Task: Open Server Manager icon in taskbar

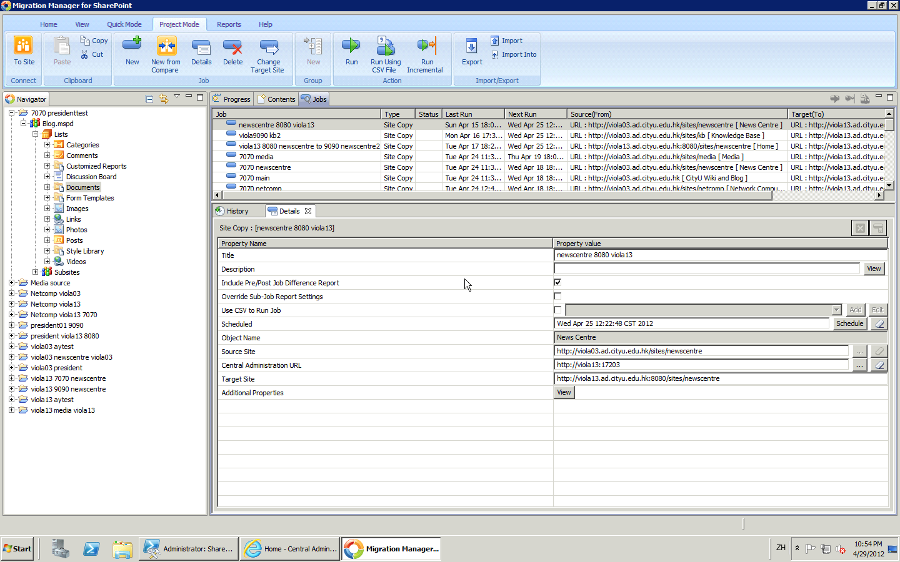Action: click(x=60, y=549)
